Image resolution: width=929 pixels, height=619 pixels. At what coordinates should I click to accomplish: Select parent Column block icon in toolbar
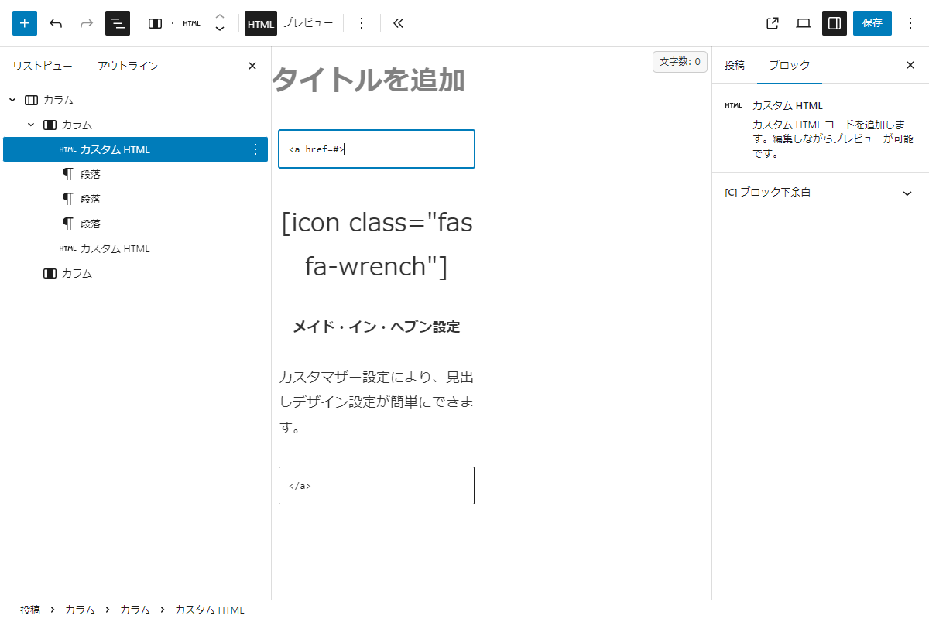(x=155, y=23)
